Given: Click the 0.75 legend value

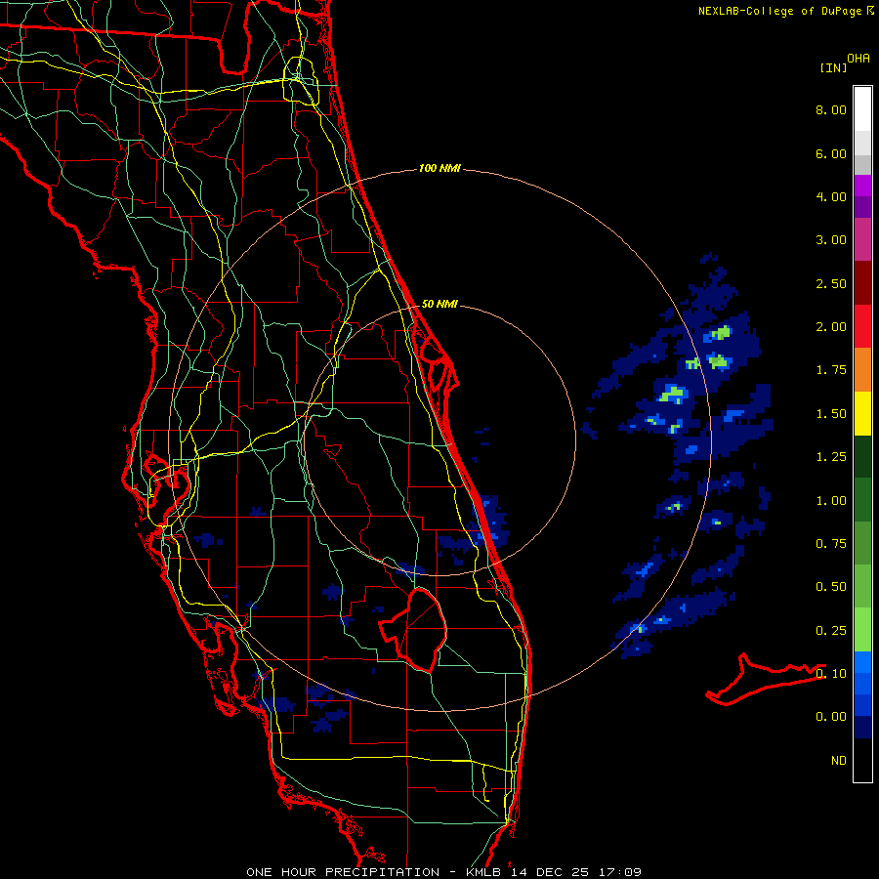Looking at the screenshot, I should coord(831,544).
